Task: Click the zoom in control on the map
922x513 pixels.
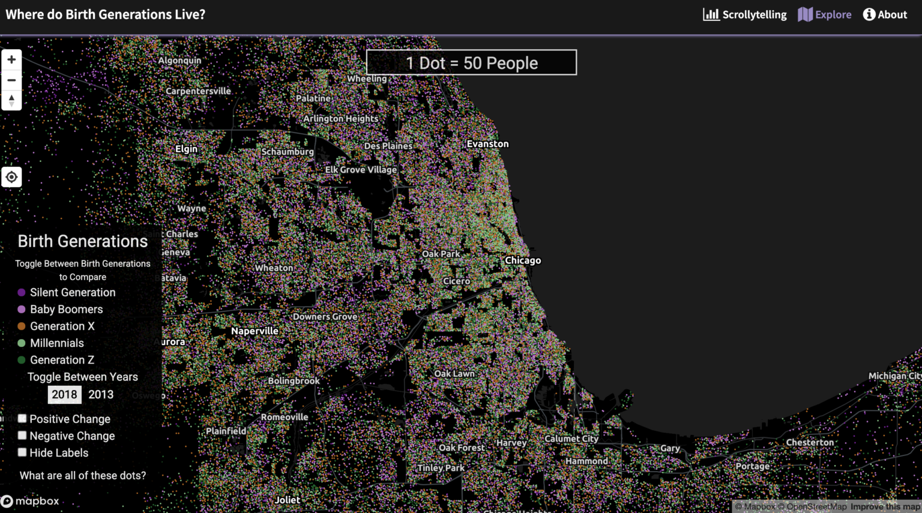Action: [x=11, y=59]
